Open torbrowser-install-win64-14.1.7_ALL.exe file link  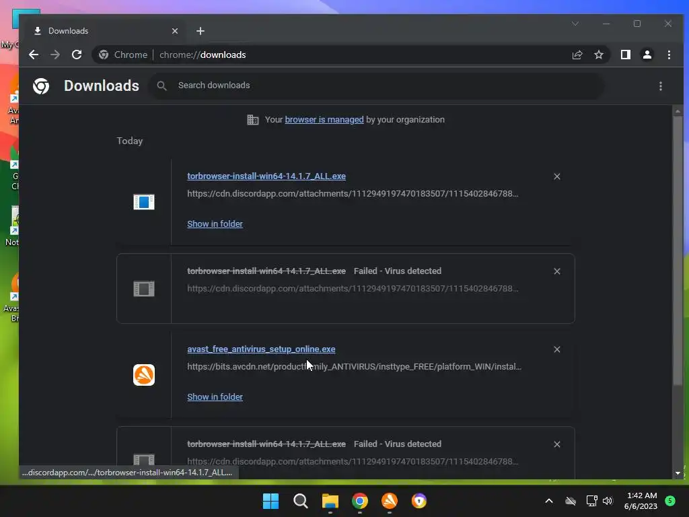266,176
